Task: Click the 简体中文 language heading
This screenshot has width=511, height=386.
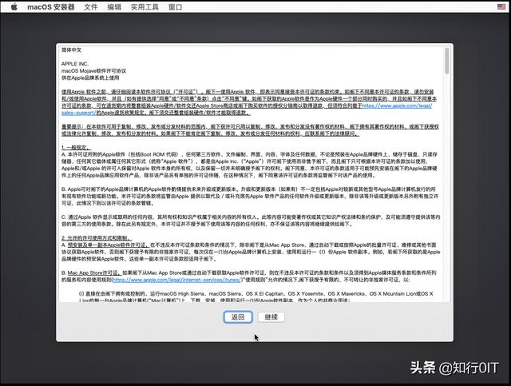Action: 71,50
